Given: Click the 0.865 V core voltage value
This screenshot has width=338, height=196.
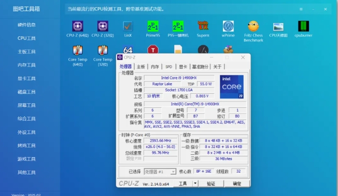Looking at the screenshot, I should pos(202,96).
